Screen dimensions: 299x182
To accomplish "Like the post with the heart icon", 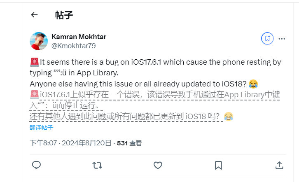I will (x=158, y=165).
